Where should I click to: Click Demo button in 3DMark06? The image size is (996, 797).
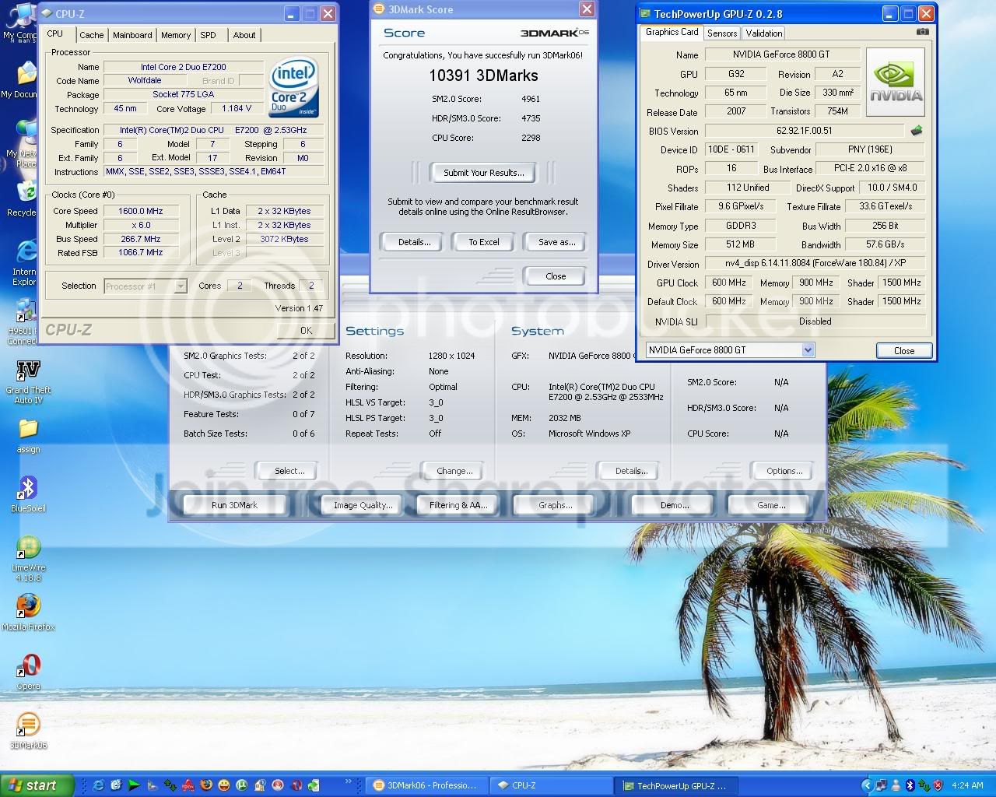(x=674, y=505)
